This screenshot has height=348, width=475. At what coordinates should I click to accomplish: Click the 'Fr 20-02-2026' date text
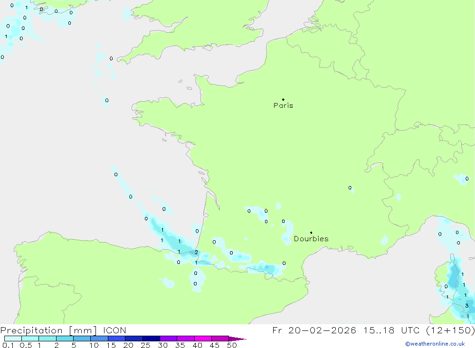coord(314,330)
